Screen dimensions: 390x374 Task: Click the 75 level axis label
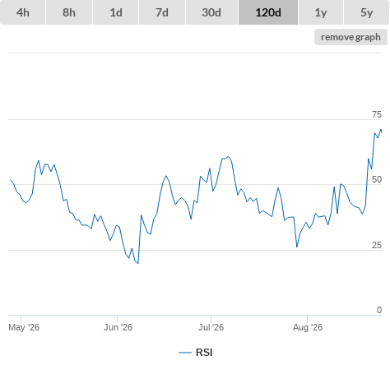(x=377, y=114)
